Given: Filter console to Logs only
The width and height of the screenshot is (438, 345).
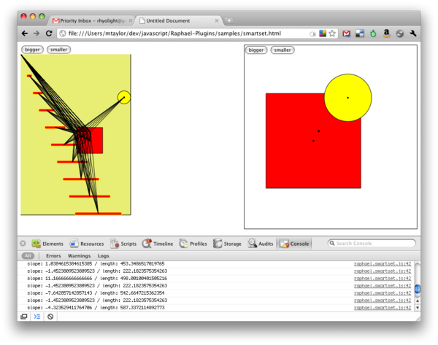Looking at the screenshot, I should tap(104, 256).
